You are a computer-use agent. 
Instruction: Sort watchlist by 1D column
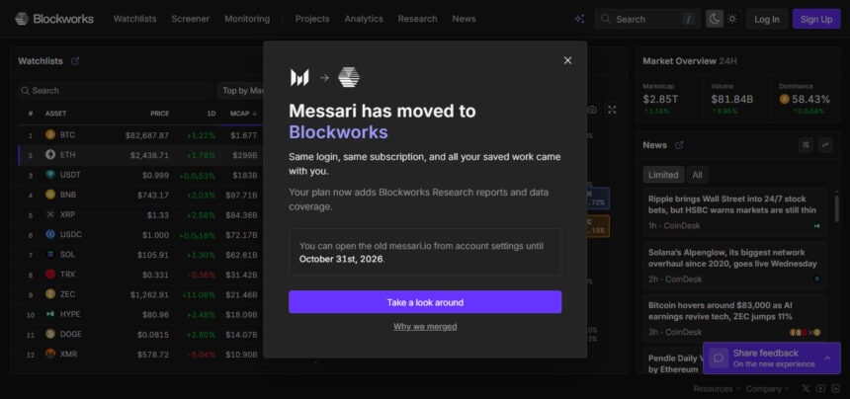pyautogui.click(x=212, y=114)
